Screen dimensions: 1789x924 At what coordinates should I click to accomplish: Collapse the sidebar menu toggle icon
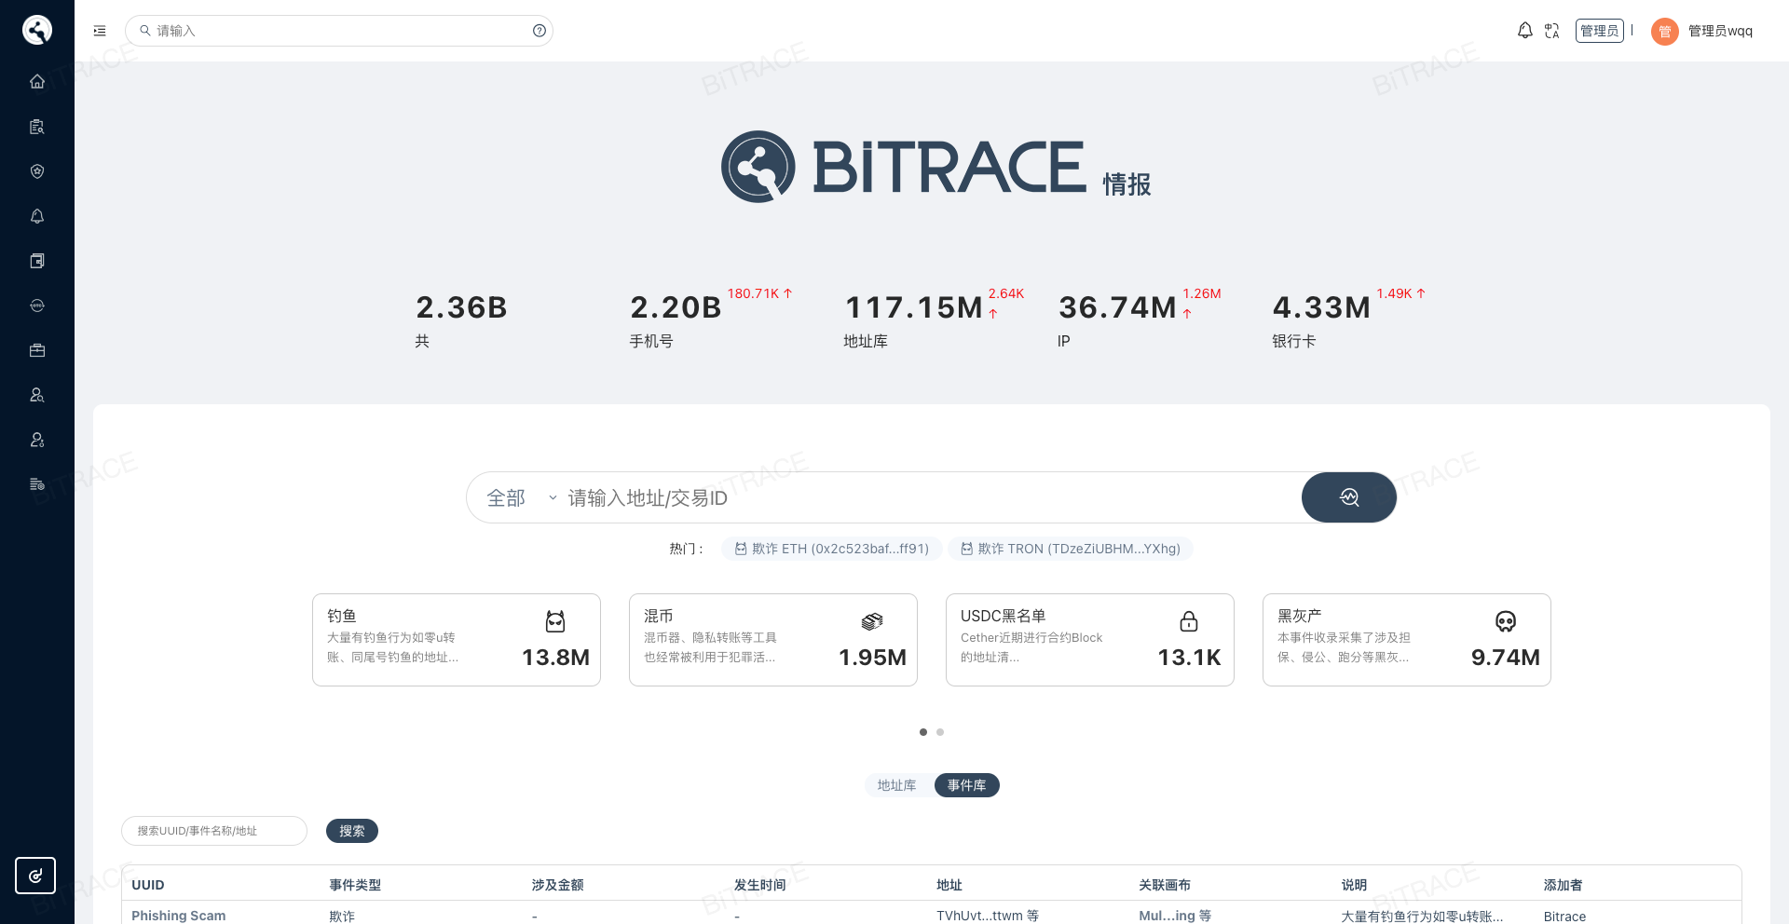click(100, 31)
